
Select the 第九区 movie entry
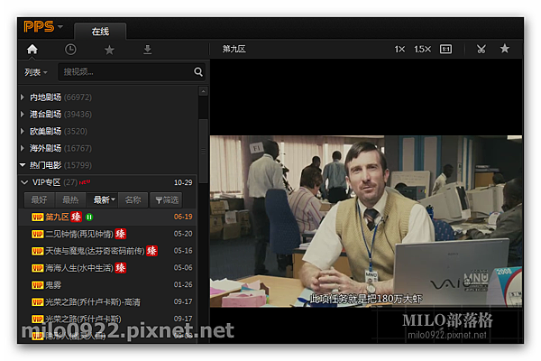point(107,217)
